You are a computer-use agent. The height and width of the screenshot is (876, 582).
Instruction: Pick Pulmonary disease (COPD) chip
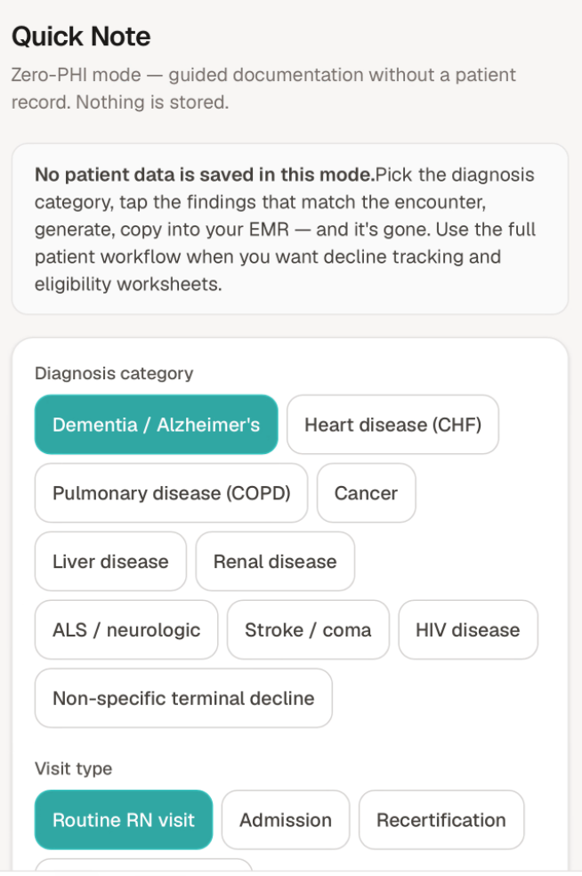(x=171, y=493)
